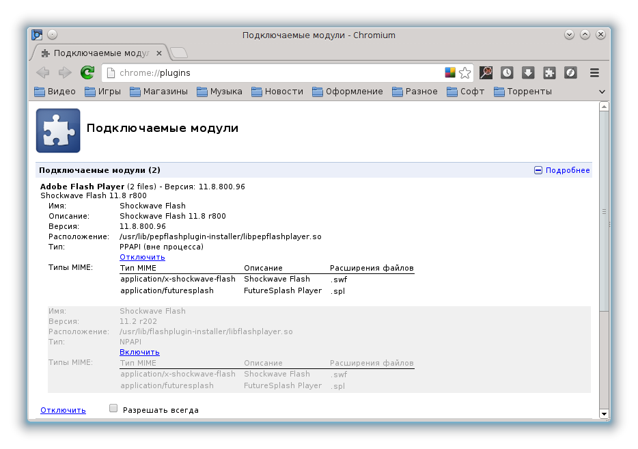Image resolution: width=638 pixels, height=449 pixels.
Task: Click Включить link for NPAPI Flash
Action: tap(139, 352)
